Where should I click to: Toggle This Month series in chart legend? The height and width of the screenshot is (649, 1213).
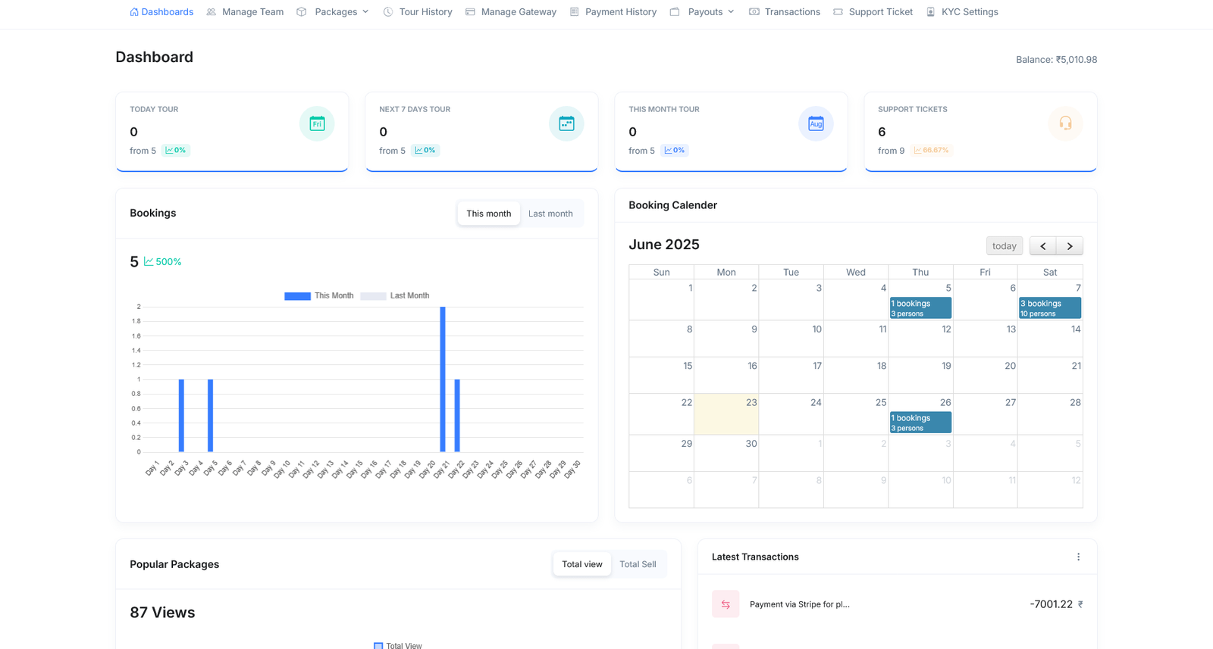[318, 296]
